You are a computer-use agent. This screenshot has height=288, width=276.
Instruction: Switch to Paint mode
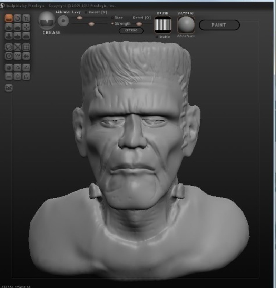219,25
